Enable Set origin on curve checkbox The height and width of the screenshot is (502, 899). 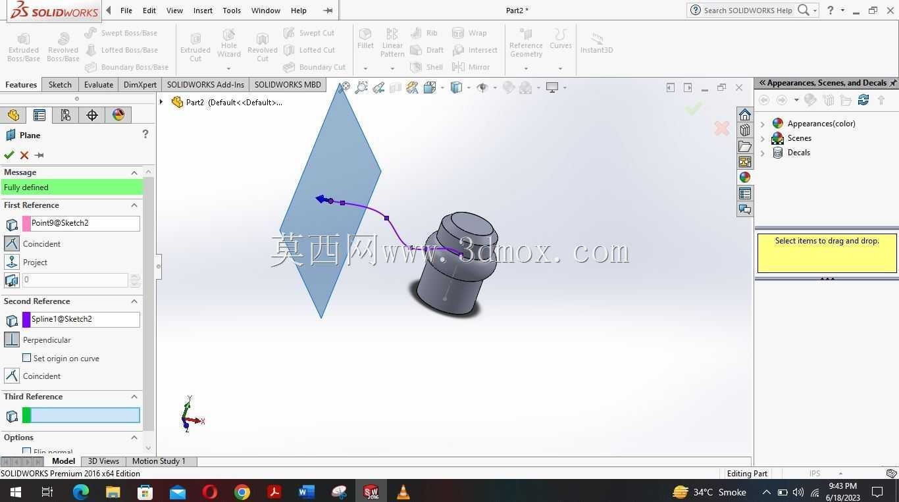[27, 358]
